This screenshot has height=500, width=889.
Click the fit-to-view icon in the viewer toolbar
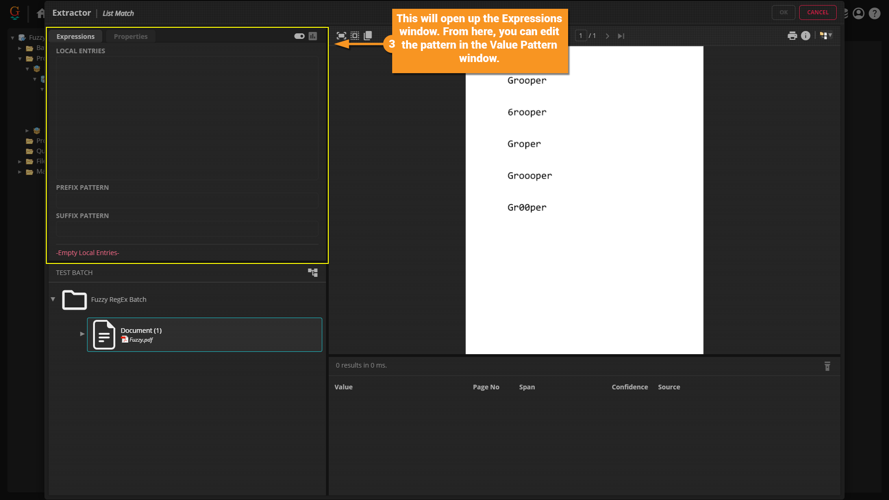point(341,36)
